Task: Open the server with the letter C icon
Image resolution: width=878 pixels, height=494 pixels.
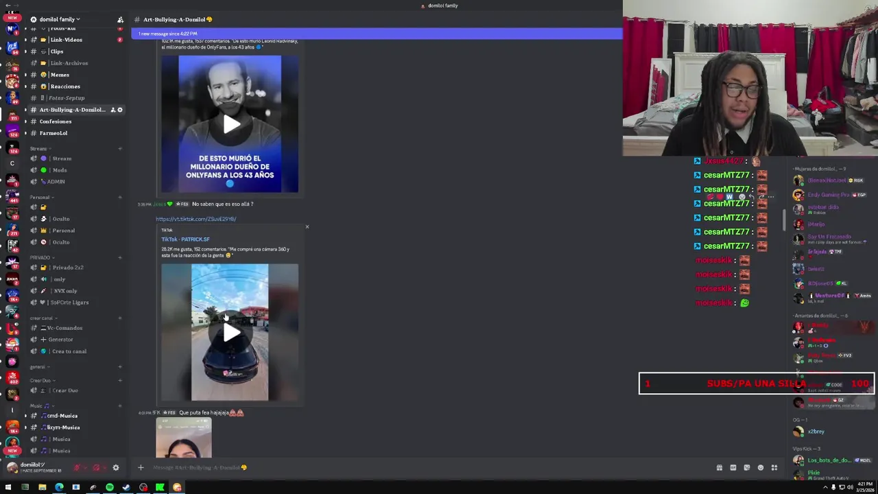Action: click(12, 163)
